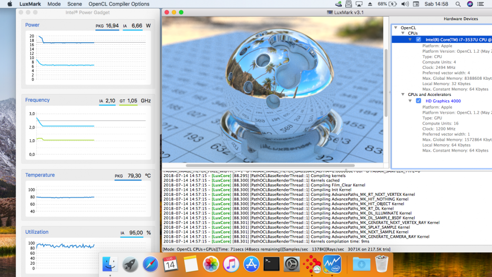Open Notification Center list icon
The width and height of the screenshot is (492, 277).
[480, 4]
